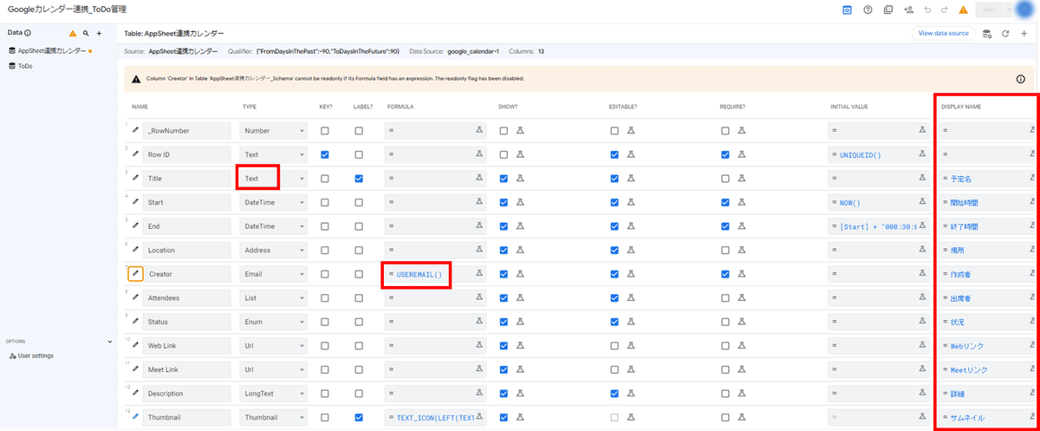Open the Type dropdown for _RowNumber (Number)

274,130
